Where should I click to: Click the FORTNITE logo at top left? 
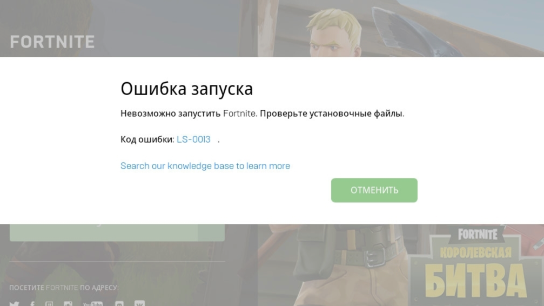coord(52,42)
